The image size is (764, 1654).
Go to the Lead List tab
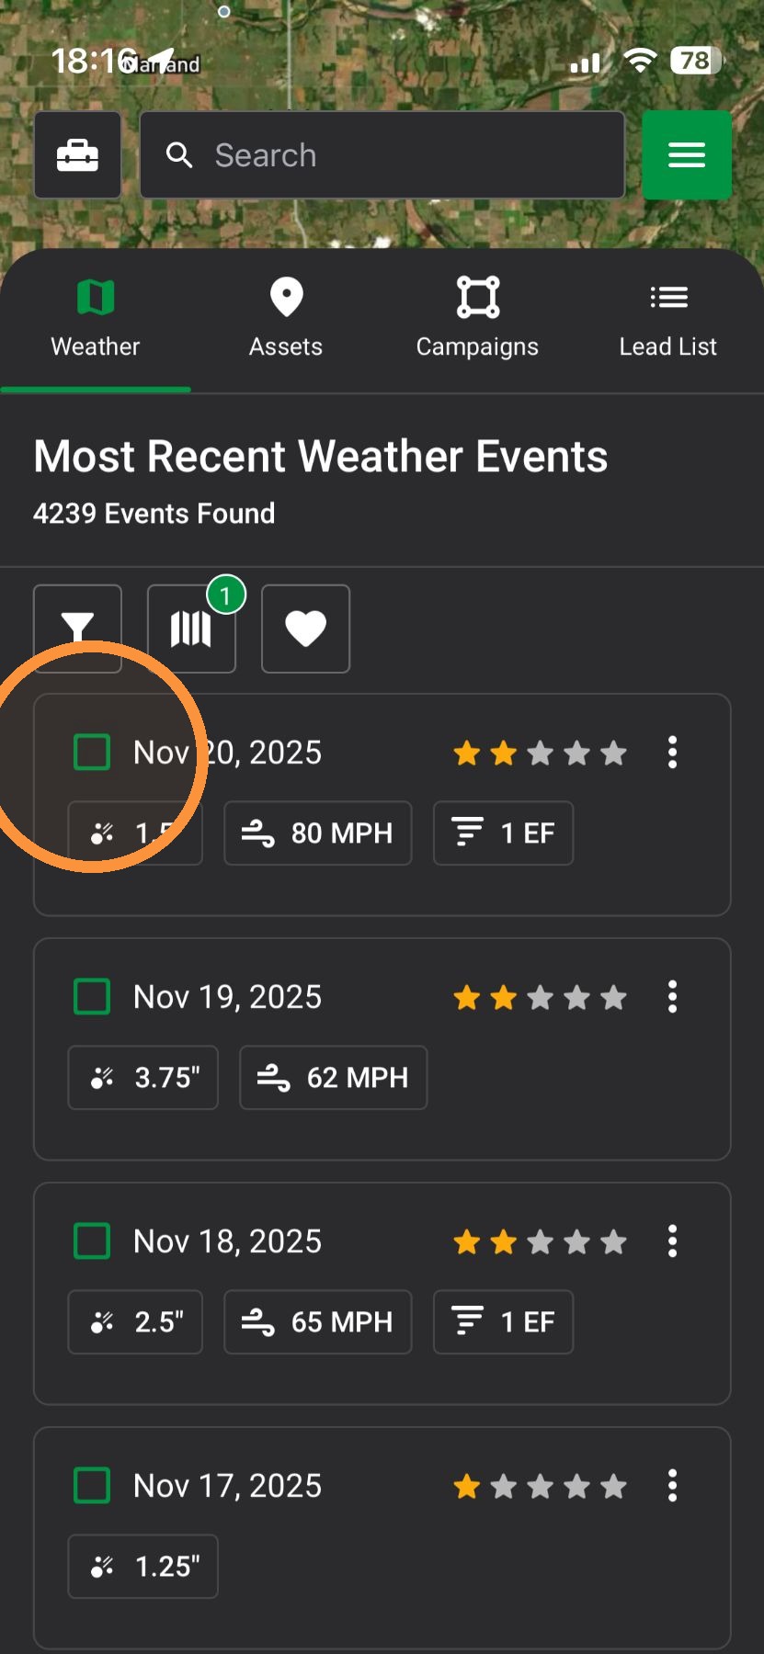pyautogui.click(x=668, y=319)
